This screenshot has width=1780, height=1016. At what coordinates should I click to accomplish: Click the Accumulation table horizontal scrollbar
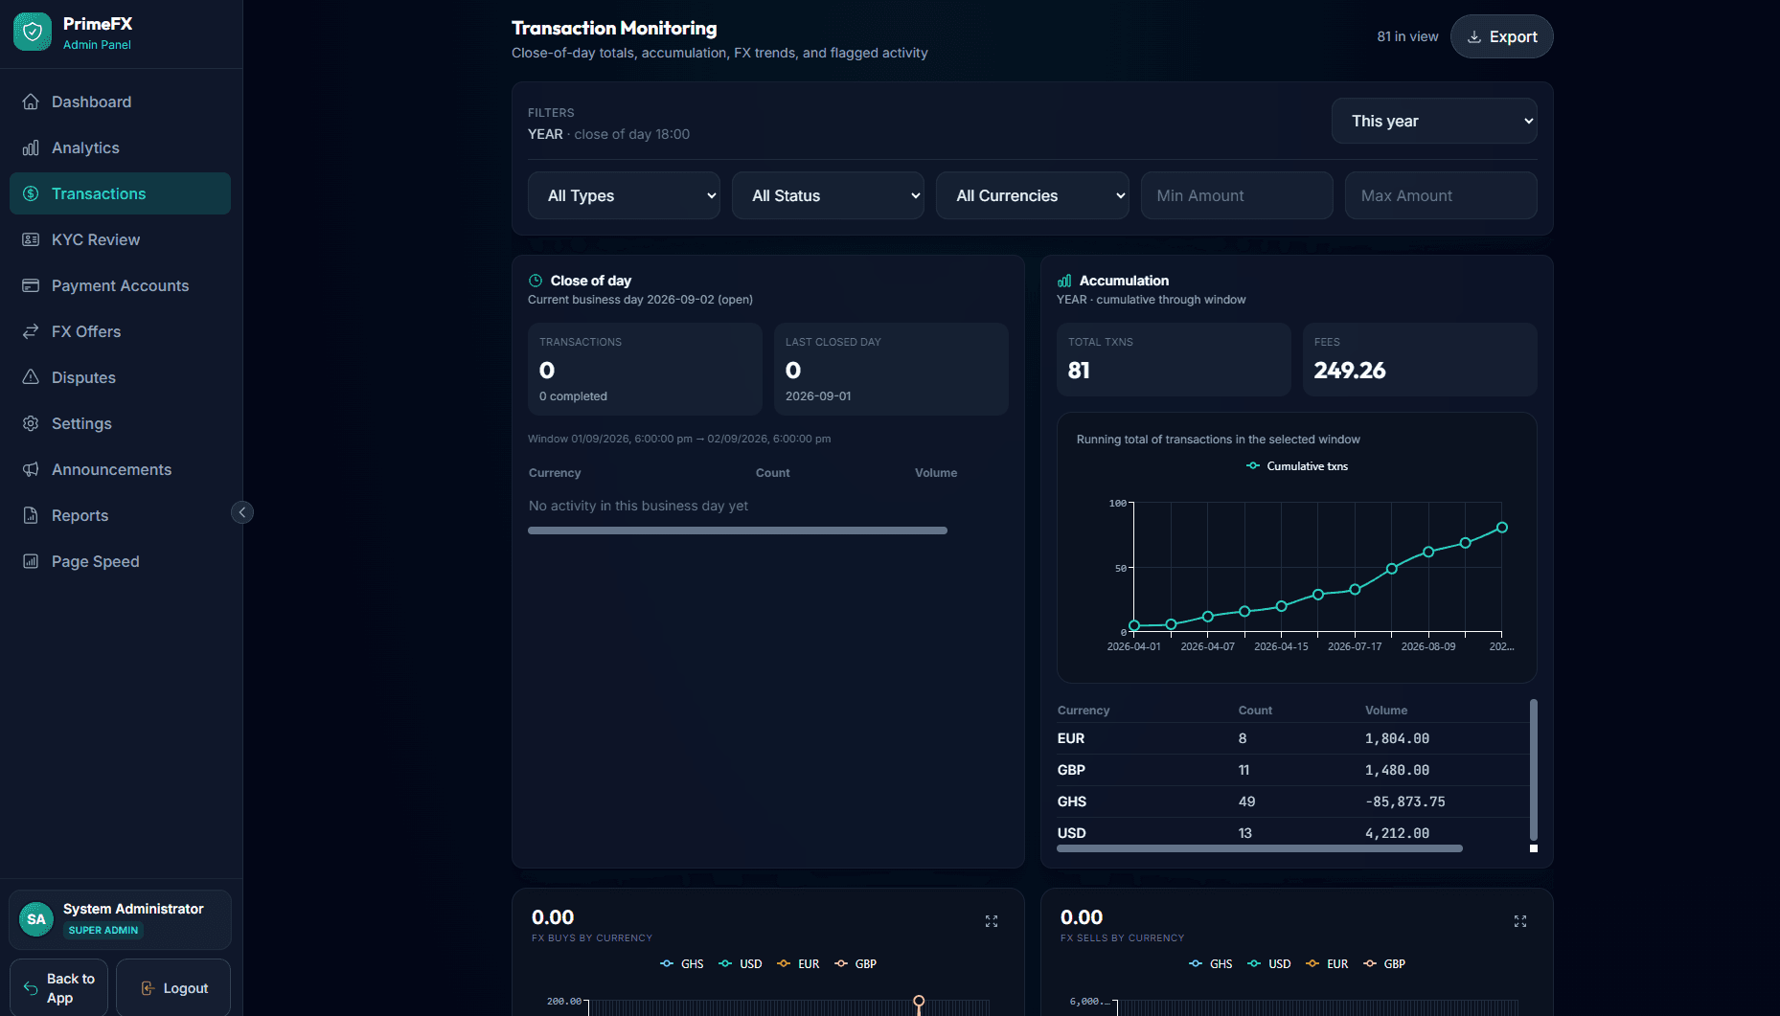point(1260,848)
